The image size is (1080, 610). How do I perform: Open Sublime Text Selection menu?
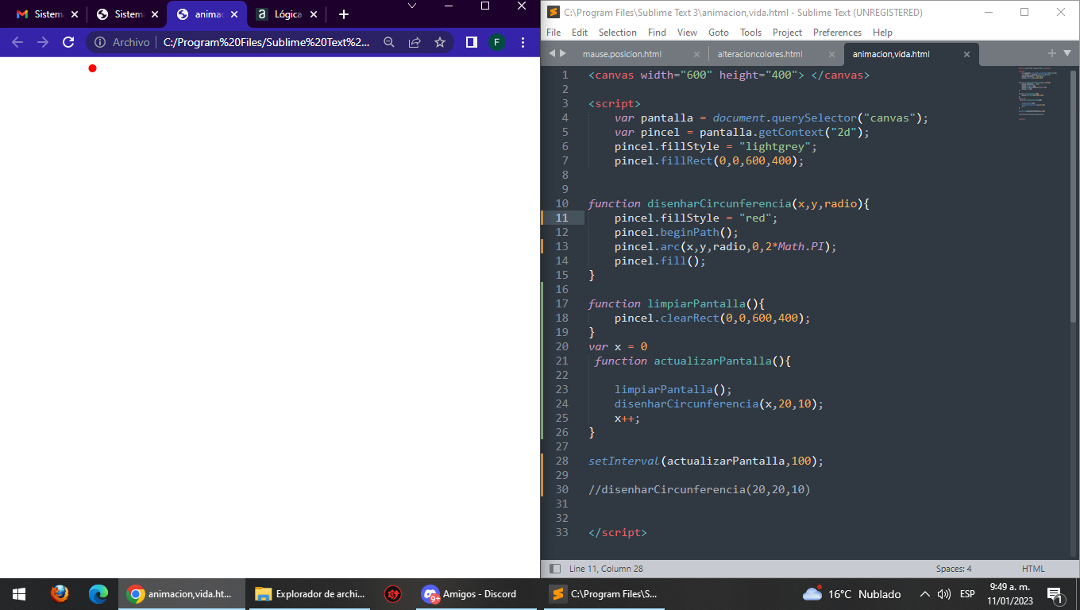tap(617, 33)
